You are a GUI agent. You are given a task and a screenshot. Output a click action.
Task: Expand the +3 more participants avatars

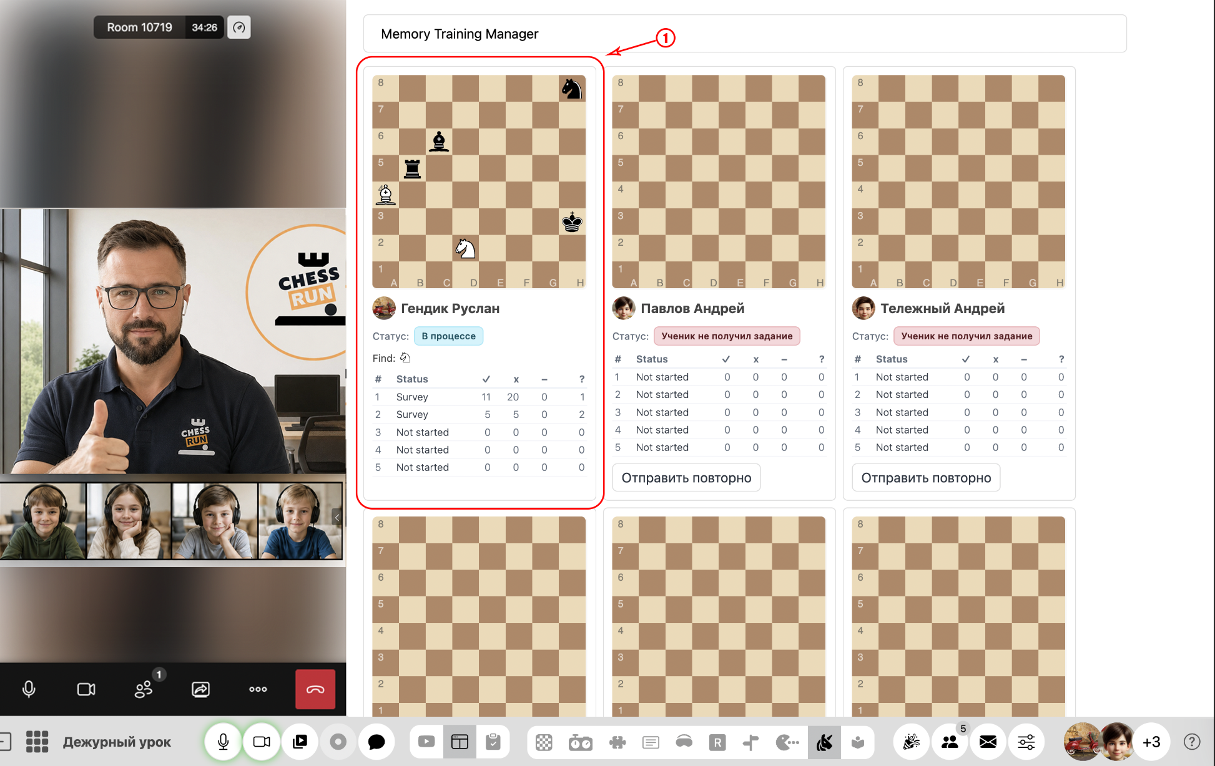point(1151,742)
